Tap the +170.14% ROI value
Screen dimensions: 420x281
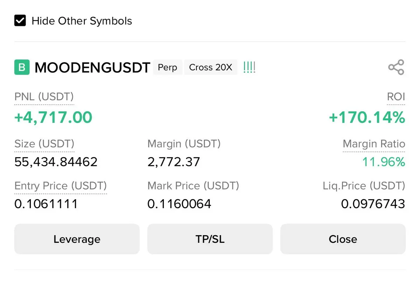click(x=367, y=118)
